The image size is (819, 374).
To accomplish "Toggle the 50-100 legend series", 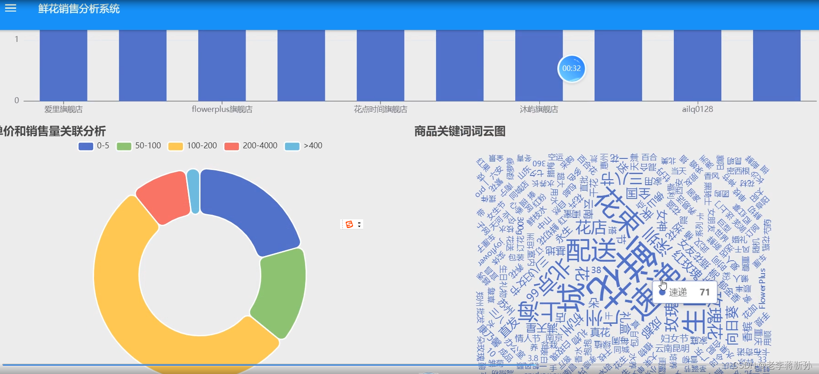I will pos(139,146).
